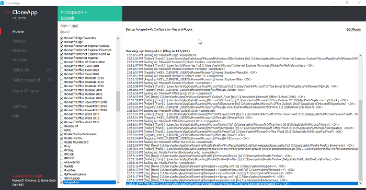
Task: Open Info in the sidebar
Action: point(16,116)
